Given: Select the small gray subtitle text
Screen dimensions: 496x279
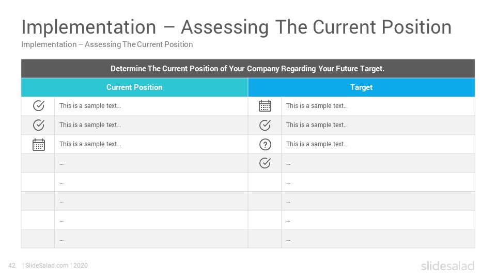Looking at the screenshot, I should [107, 44].
